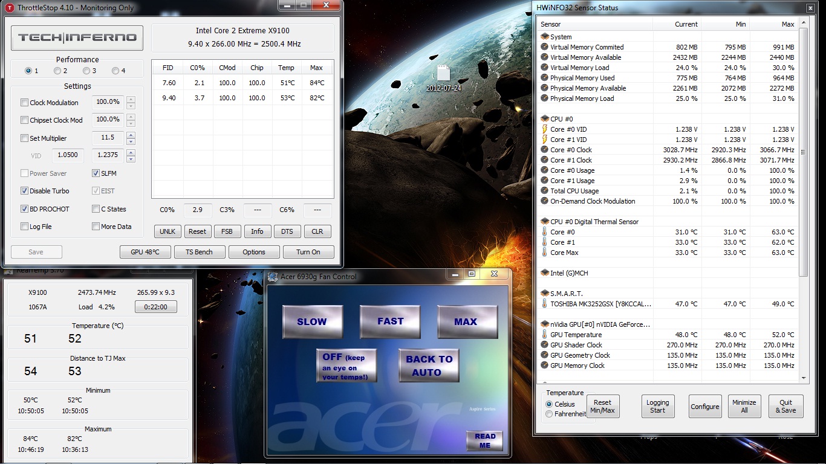The height and width of the screenshot is (464, 826).
Task: Decrease the Set Multiplier stepper value
Action: [131, 141]
